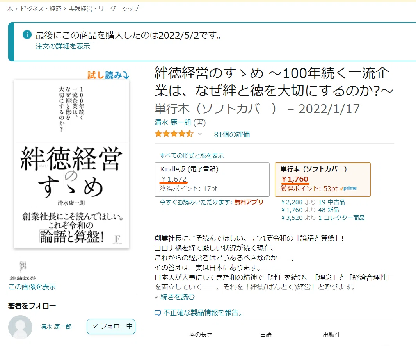Select the 単行本 (ソフトカバー) format
The width and height of the screenshot is (416, 346).
pyautogui.click(x=323, y=180)
